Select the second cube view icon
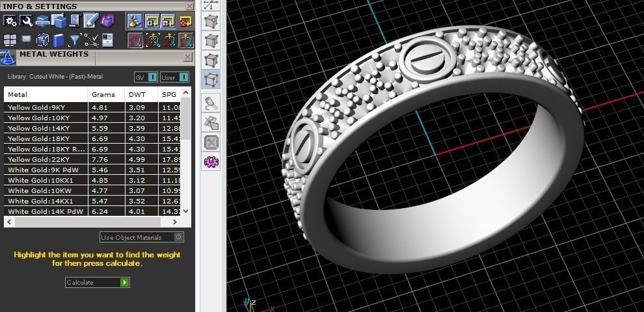 211,41
